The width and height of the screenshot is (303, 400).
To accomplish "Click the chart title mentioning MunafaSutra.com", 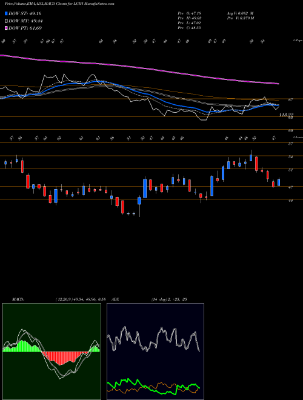I will tap(59, 4).
